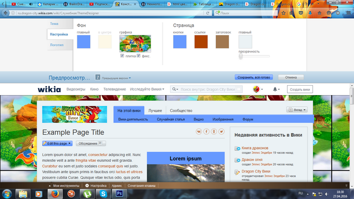This screenshot has height=199, width=354.
Task: Toggle the плитка checkbox
Action: click(122, 56)
